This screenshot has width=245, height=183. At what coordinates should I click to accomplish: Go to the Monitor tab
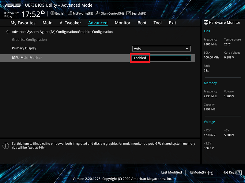(x=123, y=23)
